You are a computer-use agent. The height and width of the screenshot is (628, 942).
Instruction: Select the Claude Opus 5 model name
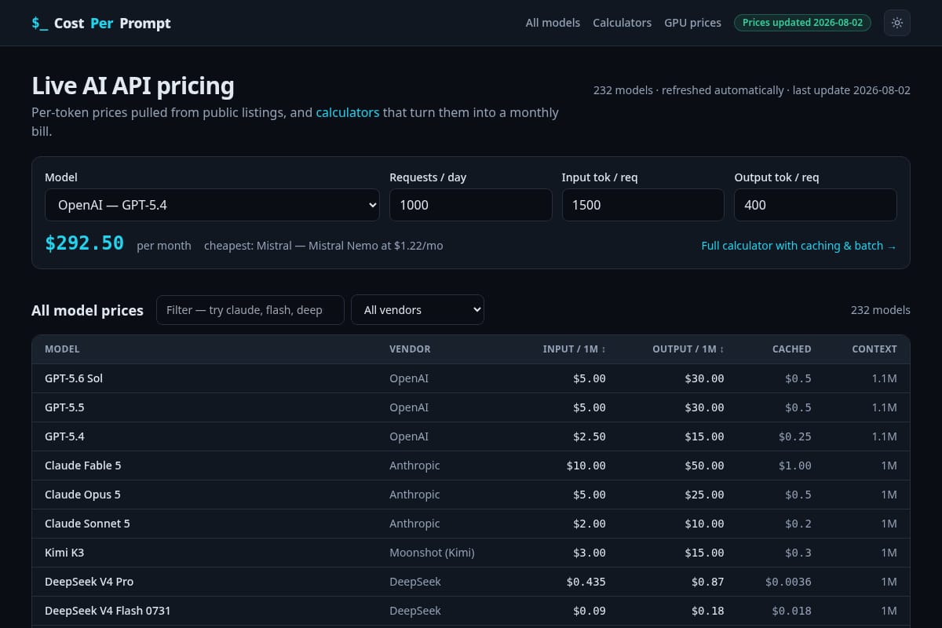coord(82,495)
